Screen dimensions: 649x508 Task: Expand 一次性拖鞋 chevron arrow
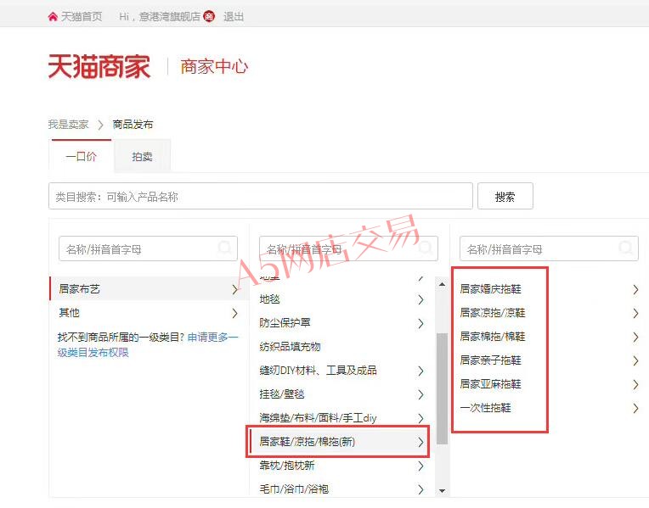pos(635,409)
